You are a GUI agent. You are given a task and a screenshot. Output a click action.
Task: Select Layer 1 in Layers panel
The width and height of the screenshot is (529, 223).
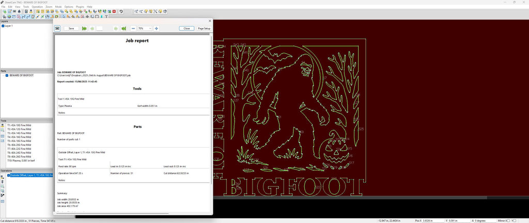pos(9,26)
